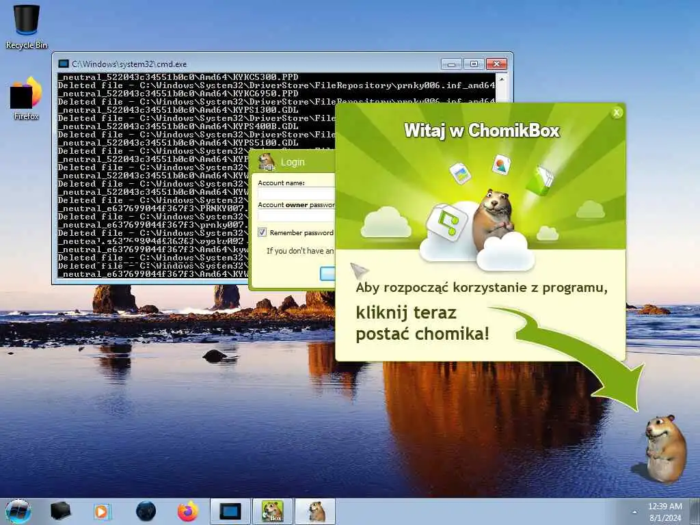Close the cmd.exe window
700x525 pixels.
(x=496, y=64)
